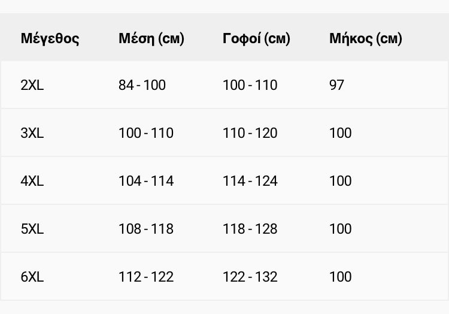The image size is (449, 314).
Task: Select the 3XL size row label
Action: click(32, 133)
